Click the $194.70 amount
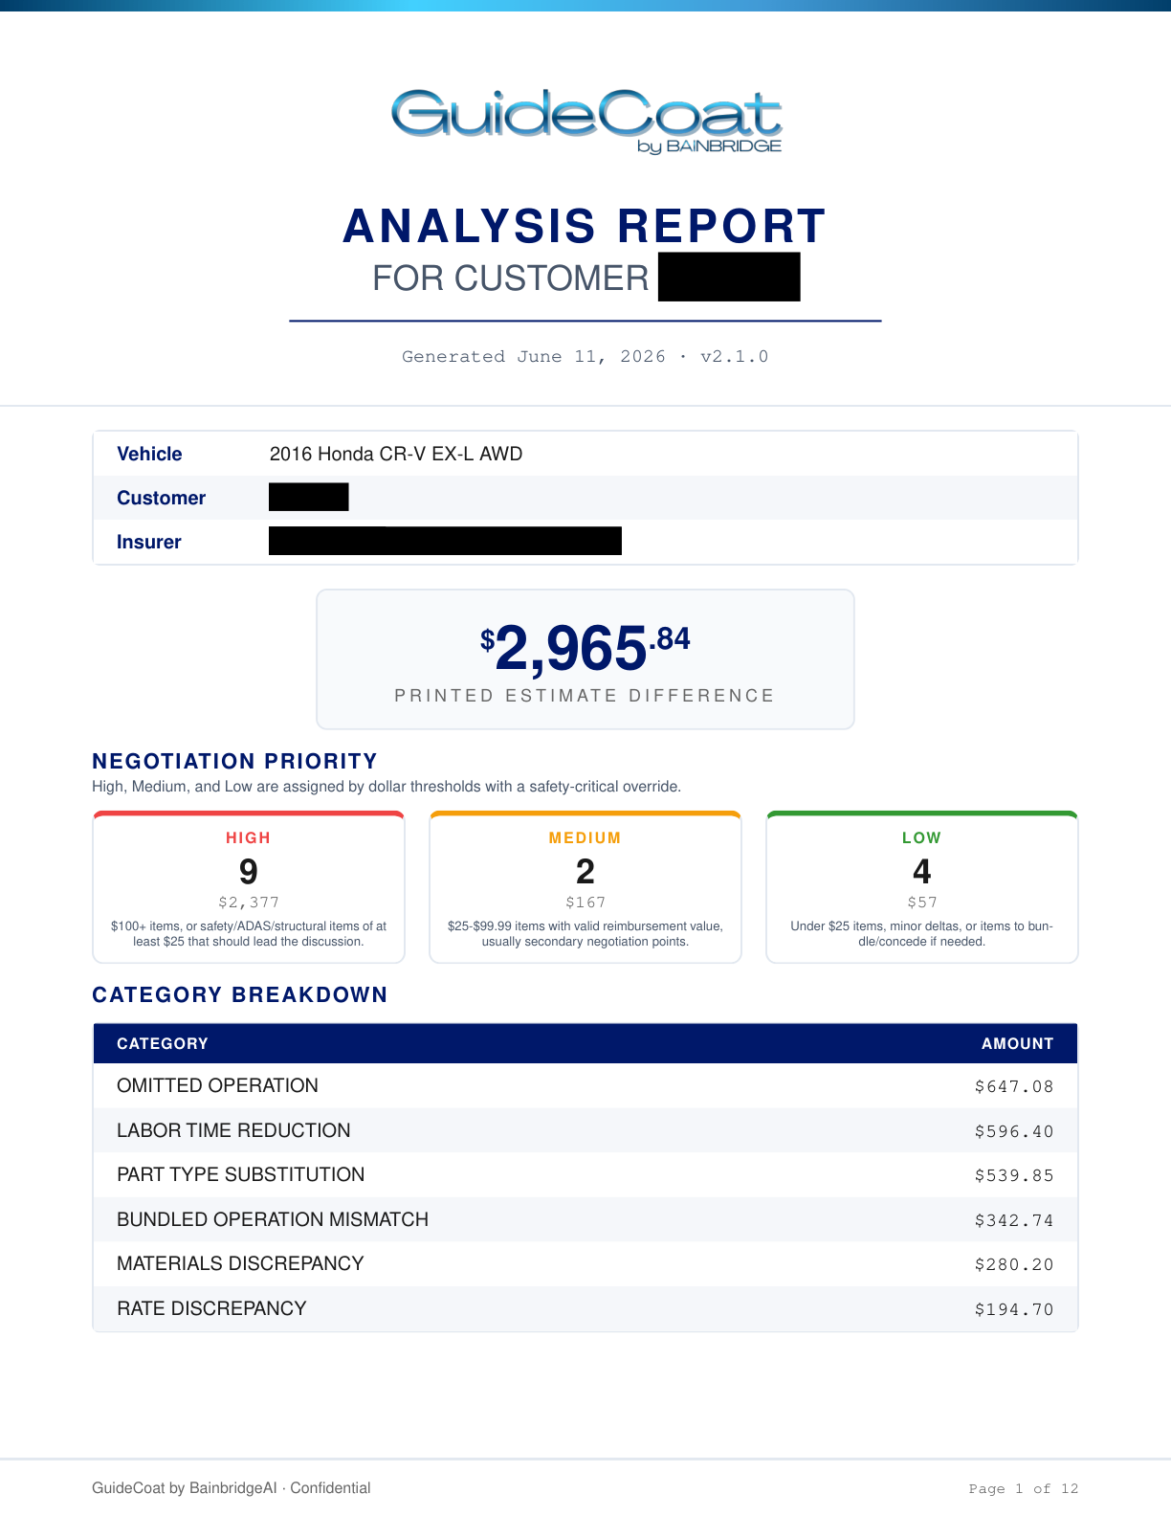Image resolution: width=1171 pixels, height=1516 pixels. pyautogui.click(x=1014, y=1309)
